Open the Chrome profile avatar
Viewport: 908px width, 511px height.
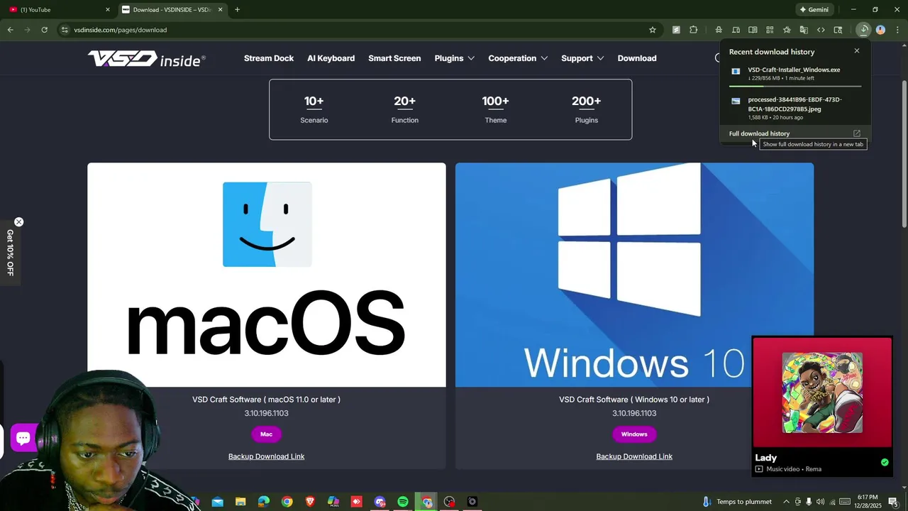pyautogui.click(x=880, y=30)
